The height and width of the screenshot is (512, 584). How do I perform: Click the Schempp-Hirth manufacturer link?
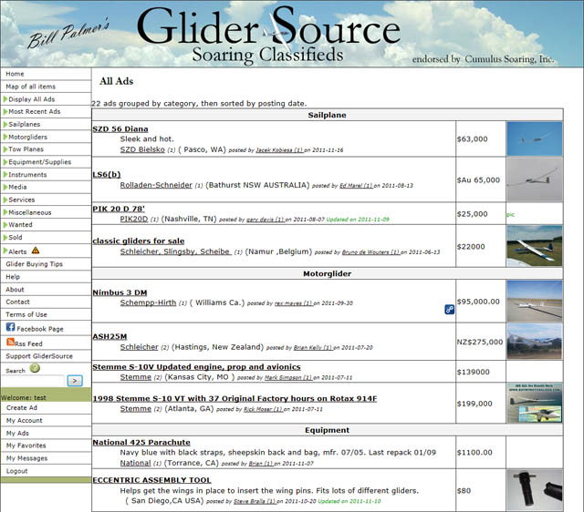click(x=148, y=302)
